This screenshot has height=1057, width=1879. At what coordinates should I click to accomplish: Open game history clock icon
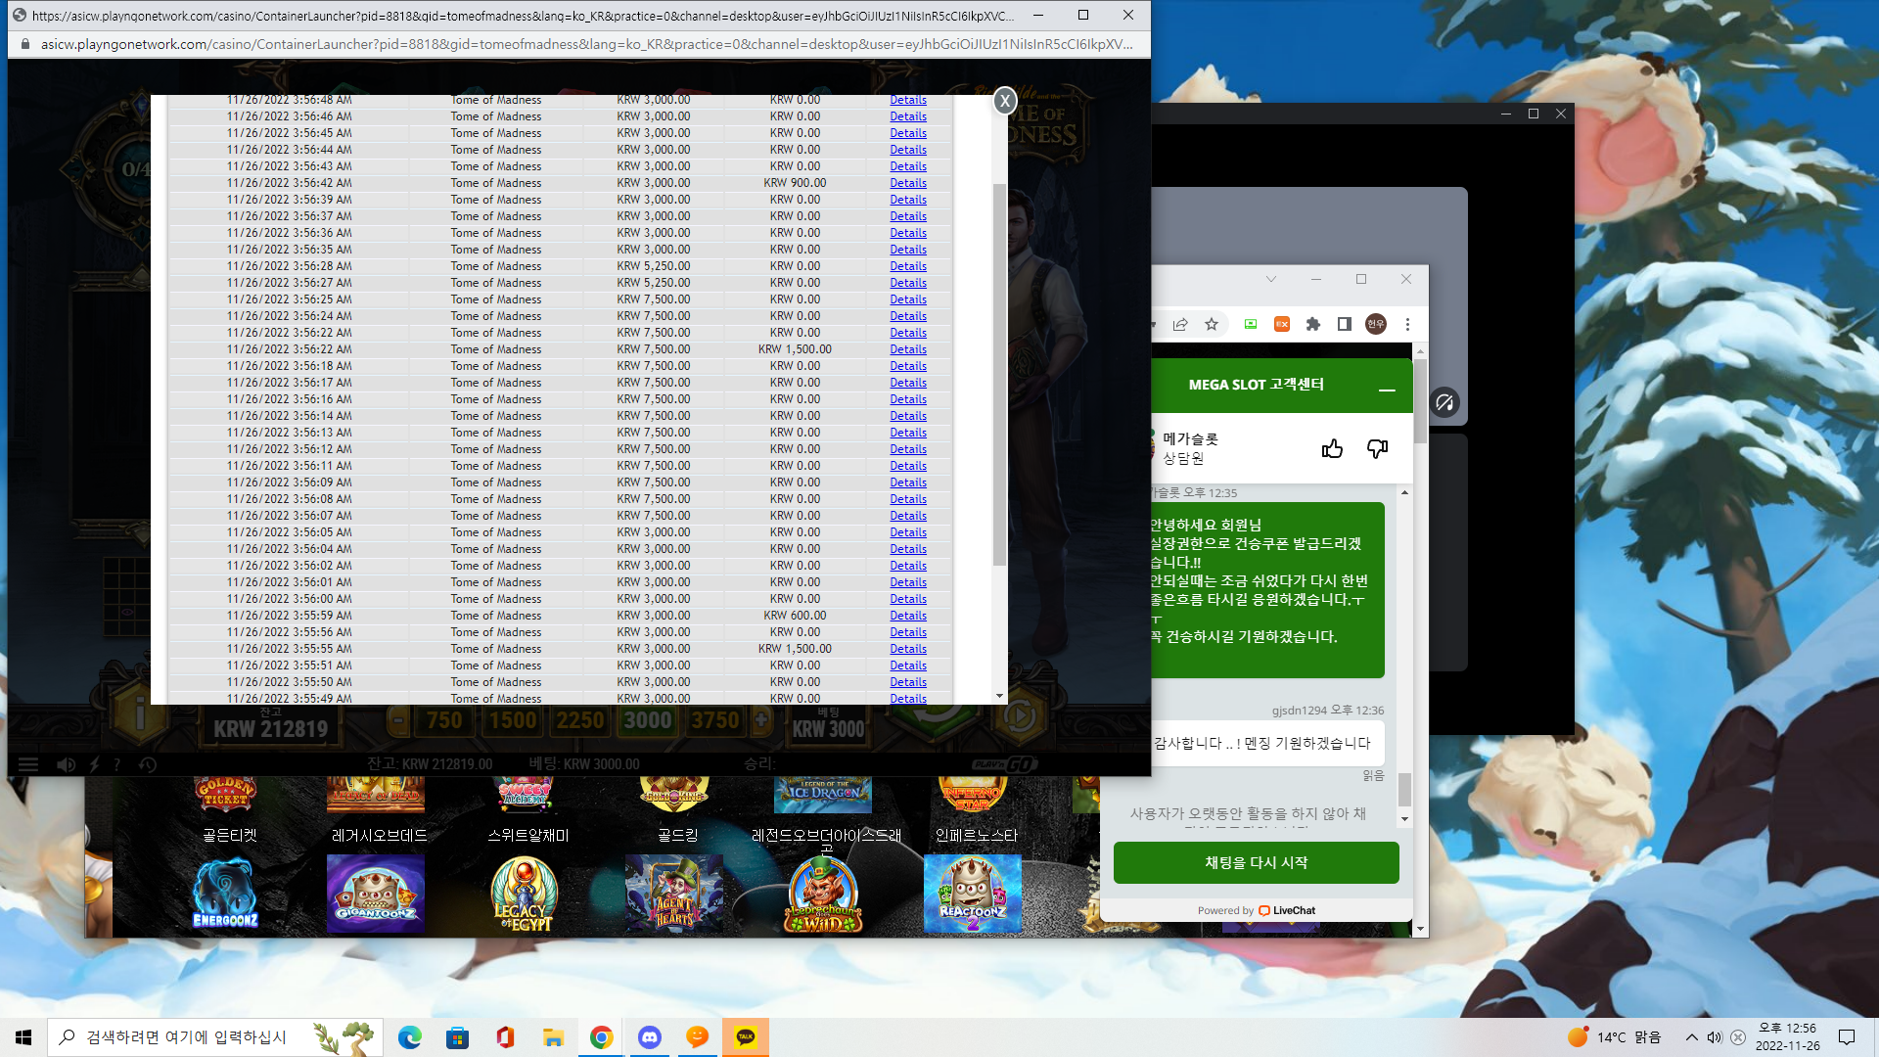(148, 764)
